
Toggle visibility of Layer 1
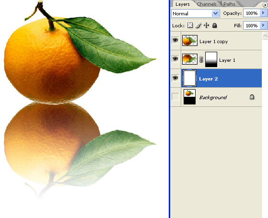175,59
